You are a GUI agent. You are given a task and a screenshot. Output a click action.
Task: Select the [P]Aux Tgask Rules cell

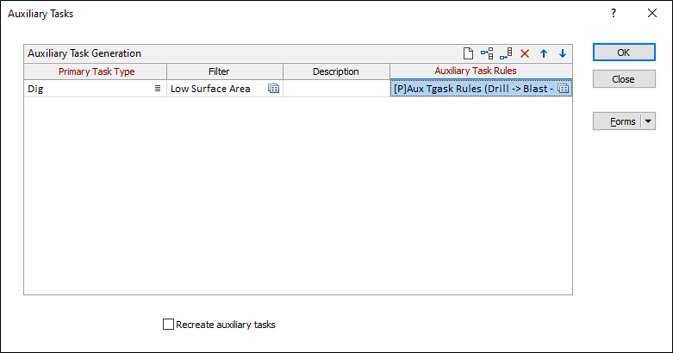point(481,89)
